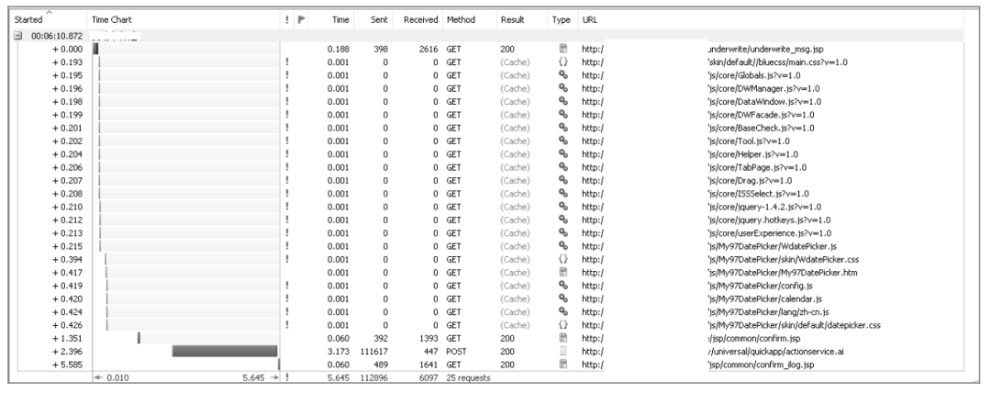Sort by the Time column header
Viewport: 991px width, 394px height.
[x=340, y=19]
